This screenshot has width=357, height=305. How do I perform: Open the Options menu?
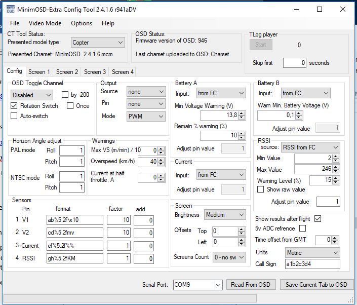(x=82, y=23)
